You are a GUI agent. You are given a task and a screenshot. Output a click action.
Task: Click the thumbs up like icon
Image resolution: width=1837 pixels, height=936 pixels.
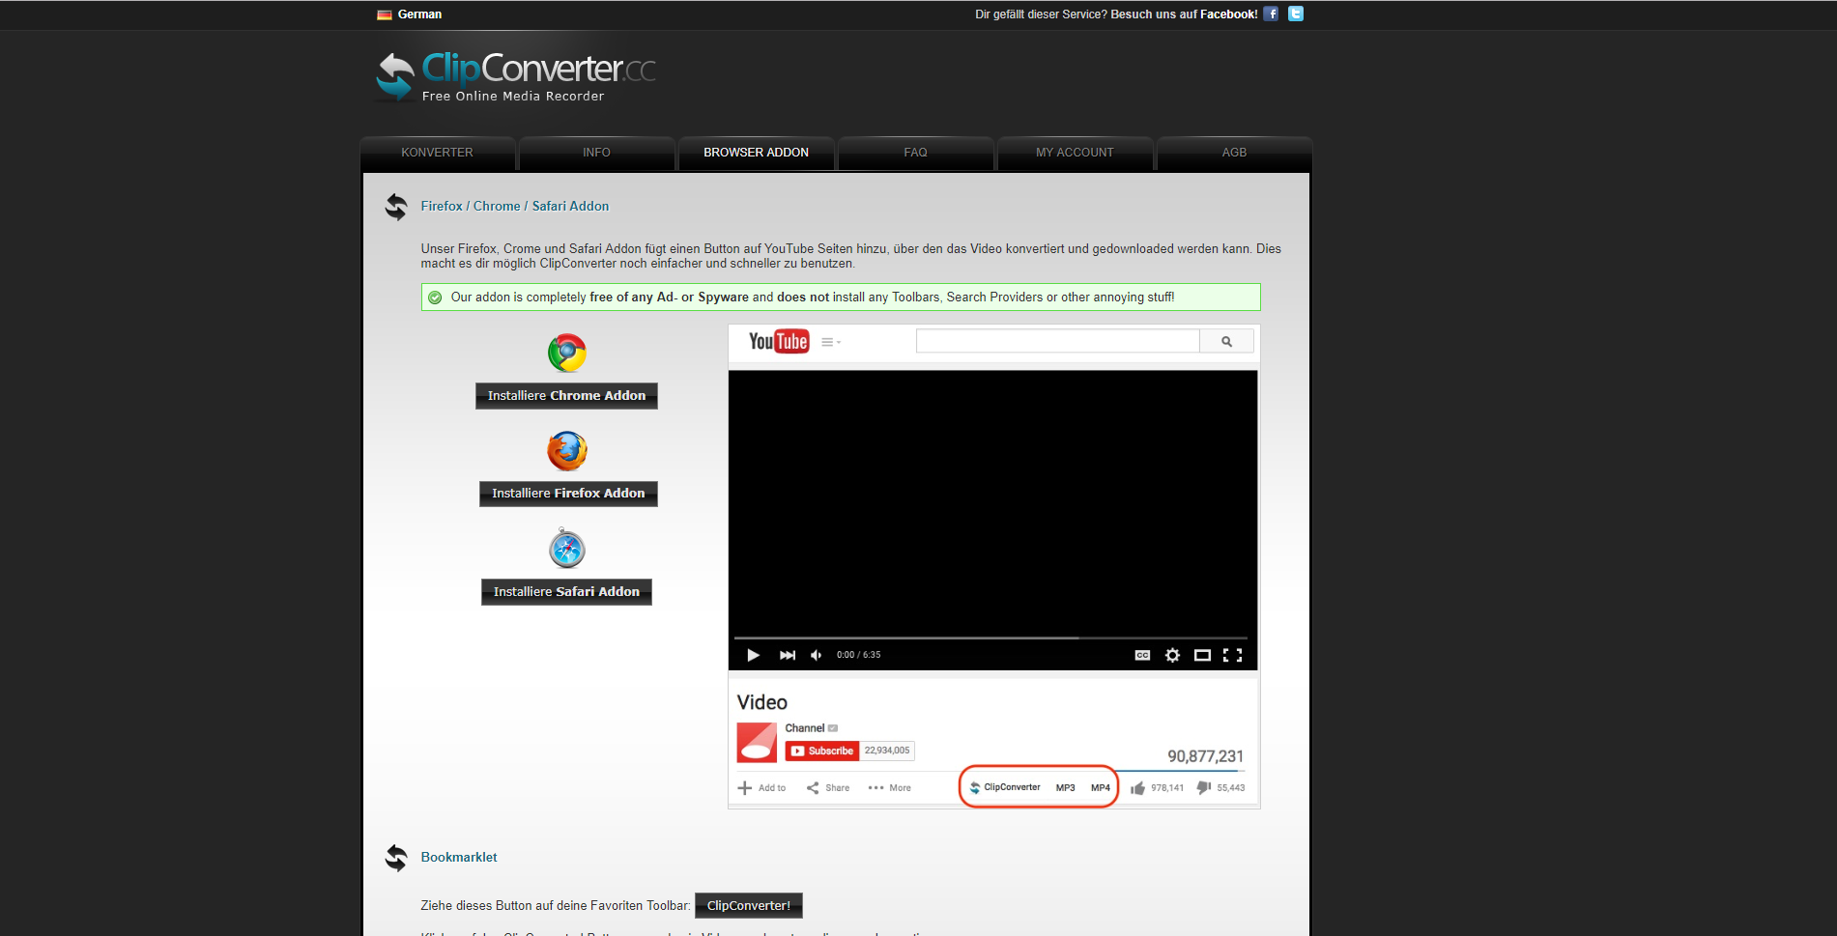tap(1137, 788)
